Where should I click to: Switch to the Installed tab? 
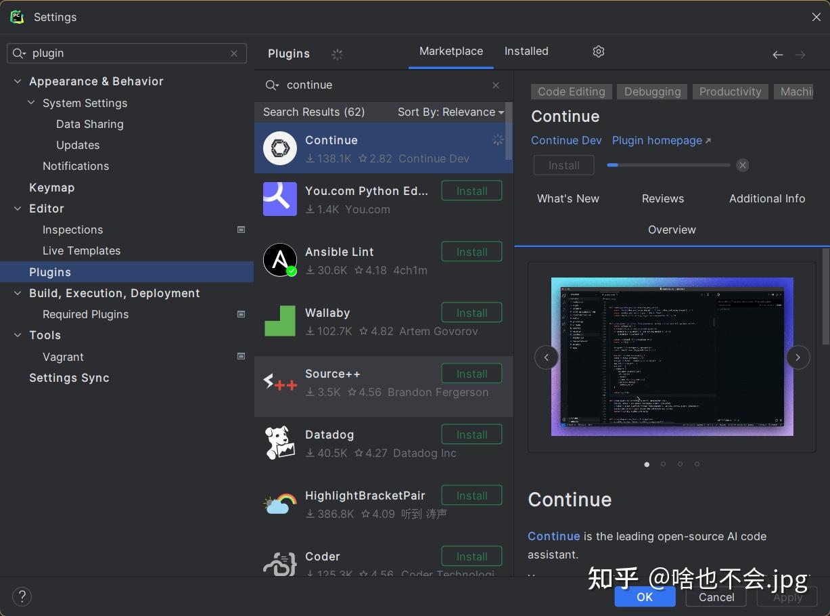point(526,51)
